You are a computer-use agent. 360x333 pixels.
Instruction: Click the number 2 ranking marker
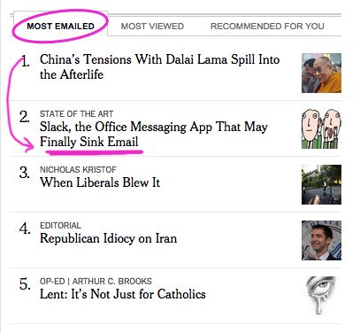(25, 117)
